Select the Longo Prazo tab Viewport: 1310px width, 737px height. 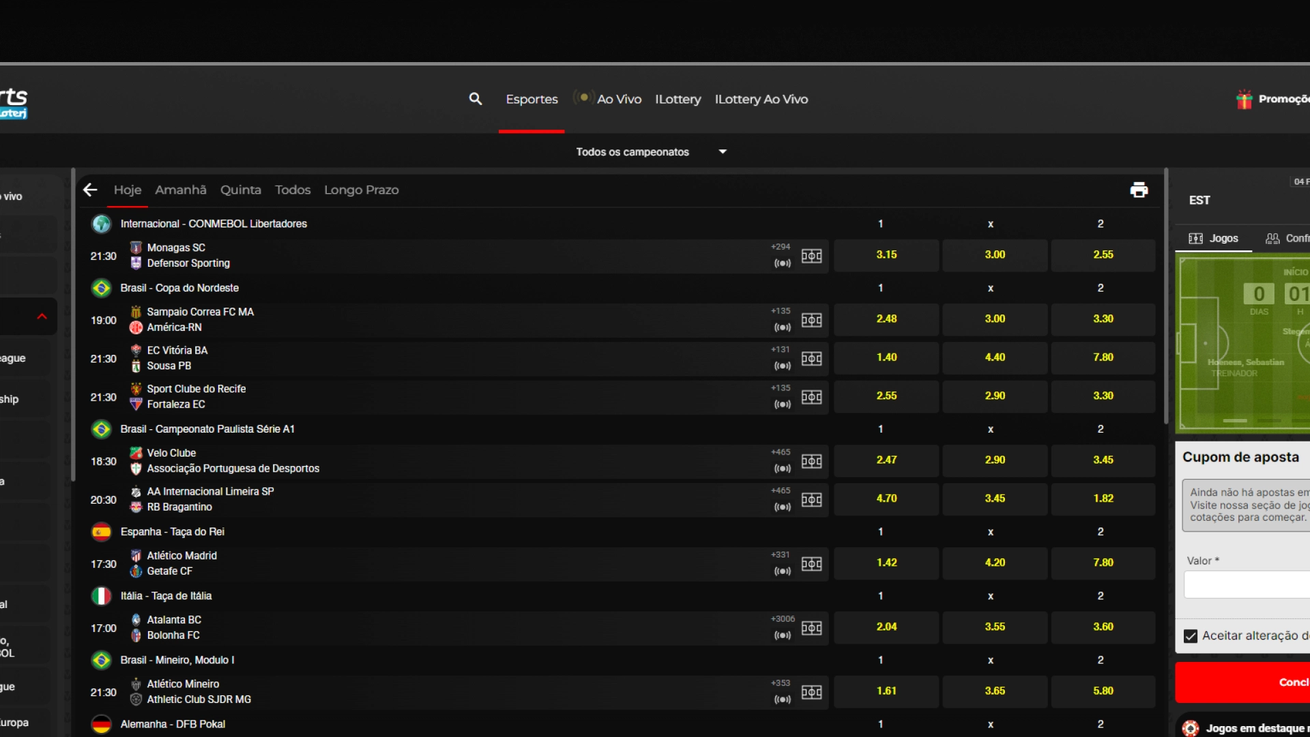tap(361, 190)
